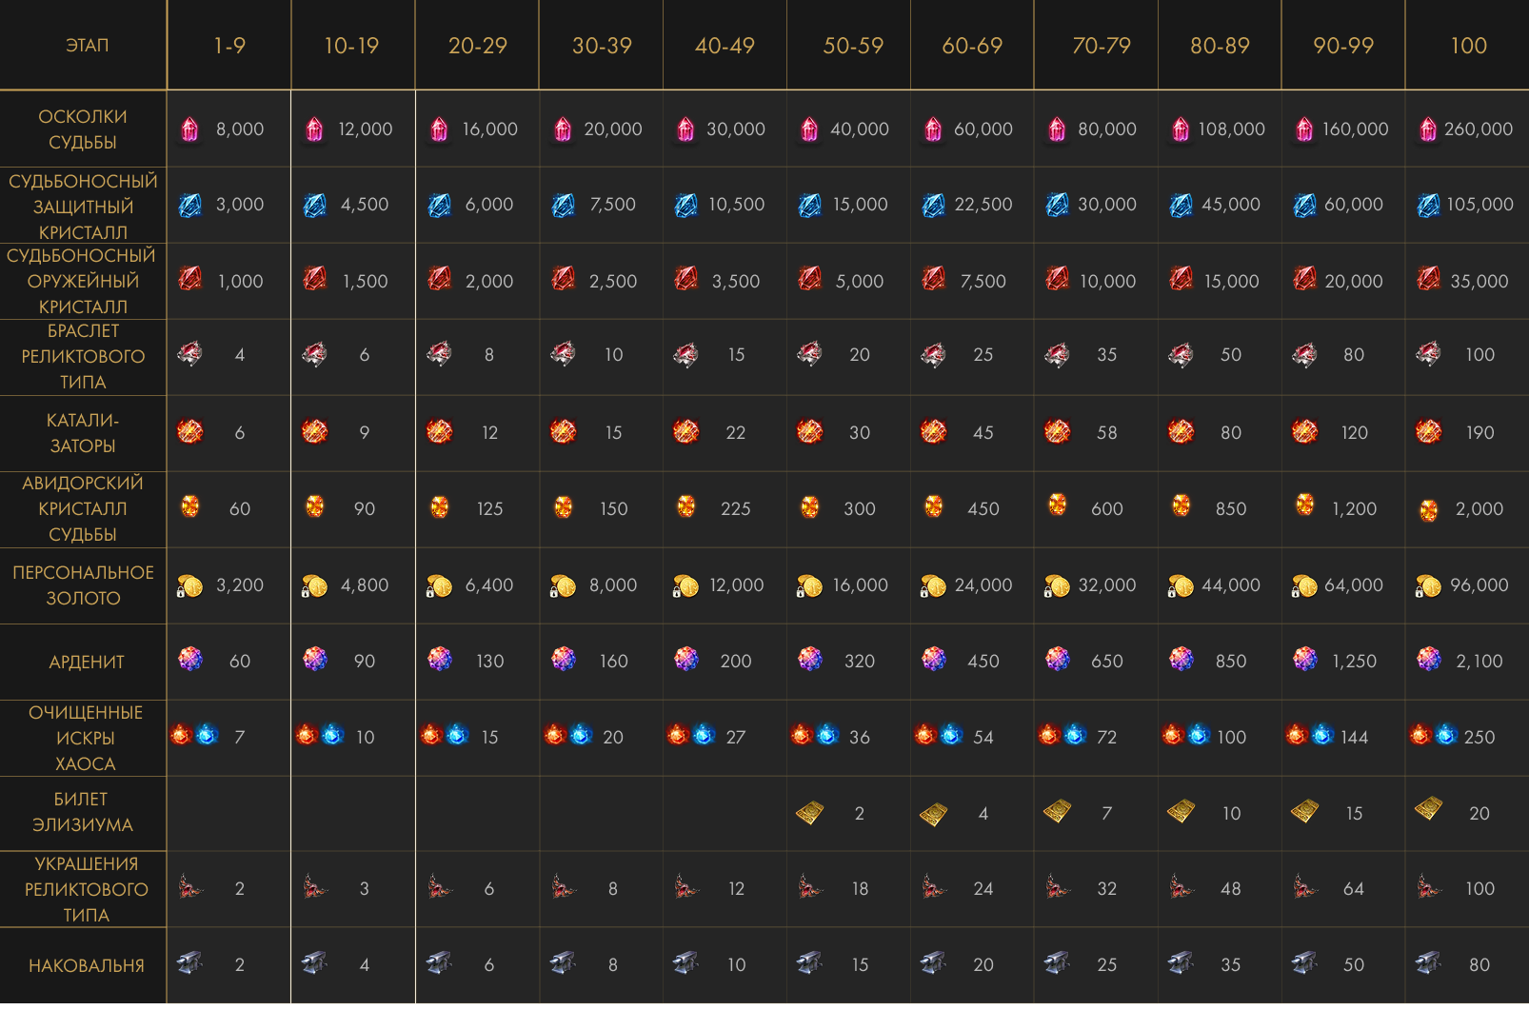Click the 260,000 value in the shards row
This screenshot has width=1529, height=1010.
(x=1478, y=129)
